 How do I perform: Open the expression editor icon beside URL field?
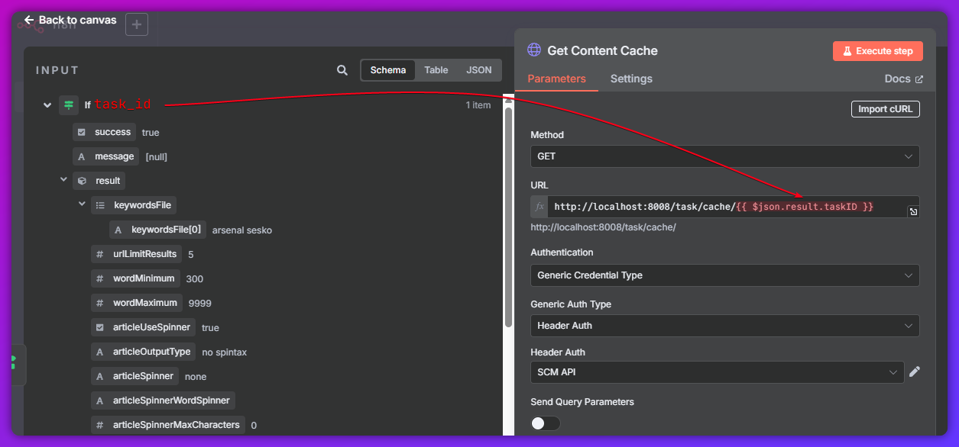pyautogui.click(x=912, y=211)
